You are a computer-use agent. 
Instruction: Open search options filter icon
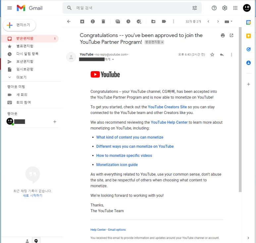pos(195,8)
